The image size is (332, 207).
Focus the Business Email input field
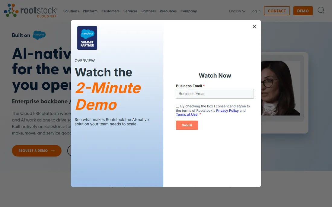coord(215,94)
